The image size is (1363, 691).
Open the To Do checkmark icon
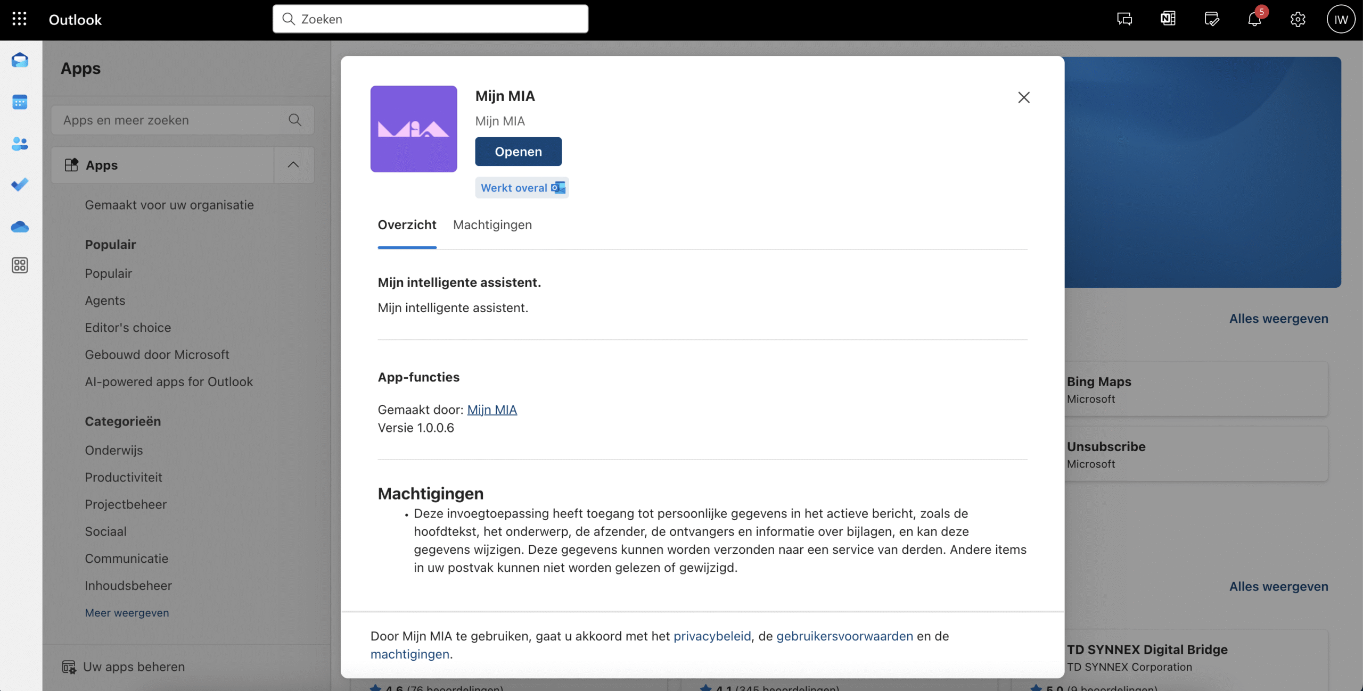20,185
